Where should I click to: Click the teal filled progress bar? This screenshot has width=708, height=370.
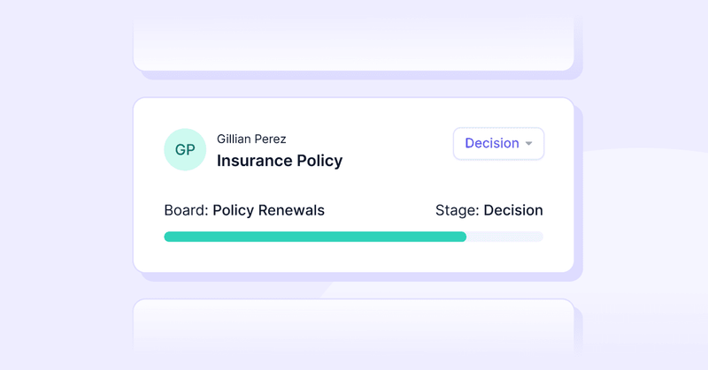[314, 237]
